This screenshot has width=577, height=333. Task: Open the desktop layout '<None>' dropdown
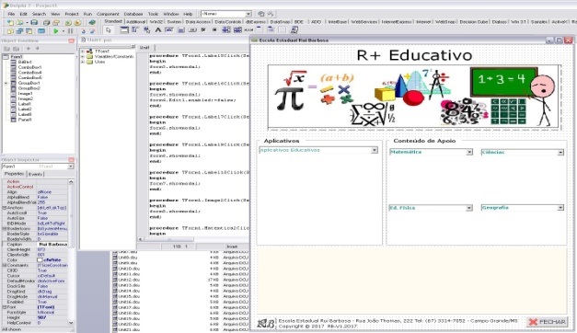pyautogui.click(x=248, y=14)
